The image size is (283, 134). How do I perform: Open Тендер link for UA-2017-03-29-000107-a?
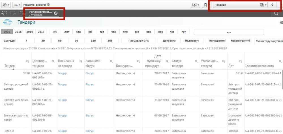(x=62, y=73)
